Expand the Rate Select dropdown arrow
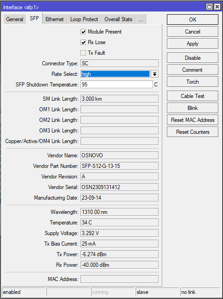Image resolution: width=223 pixels, height=299 pixels. click(155, 74)
